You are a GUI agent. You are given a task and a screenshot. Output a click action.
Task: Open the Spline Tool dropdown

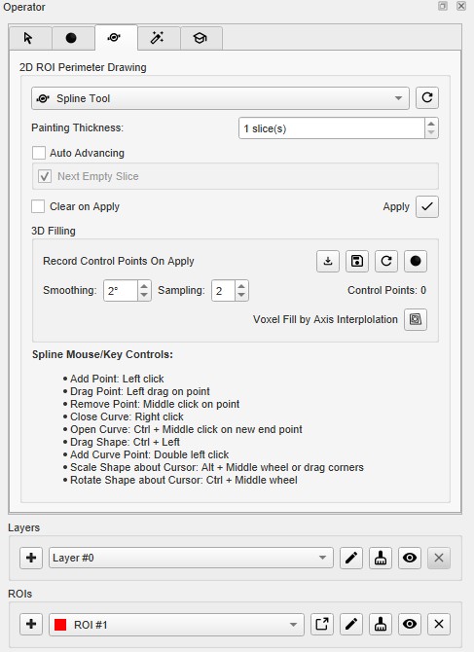pyautogui.click(x=220, y=98)
